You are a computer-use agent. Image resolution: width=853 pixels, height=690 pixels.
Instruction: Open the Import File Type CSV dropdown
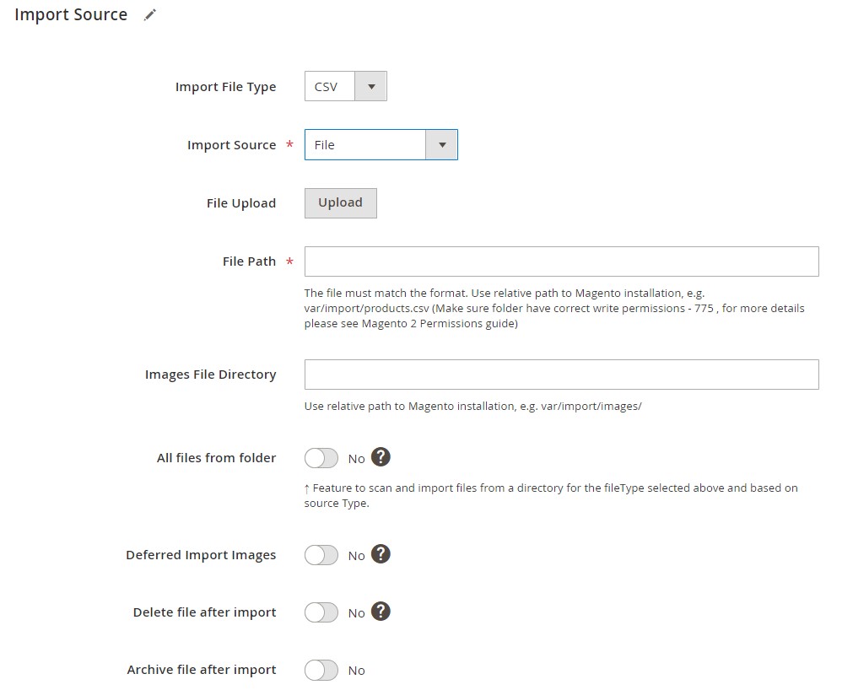tap(345, 86)
